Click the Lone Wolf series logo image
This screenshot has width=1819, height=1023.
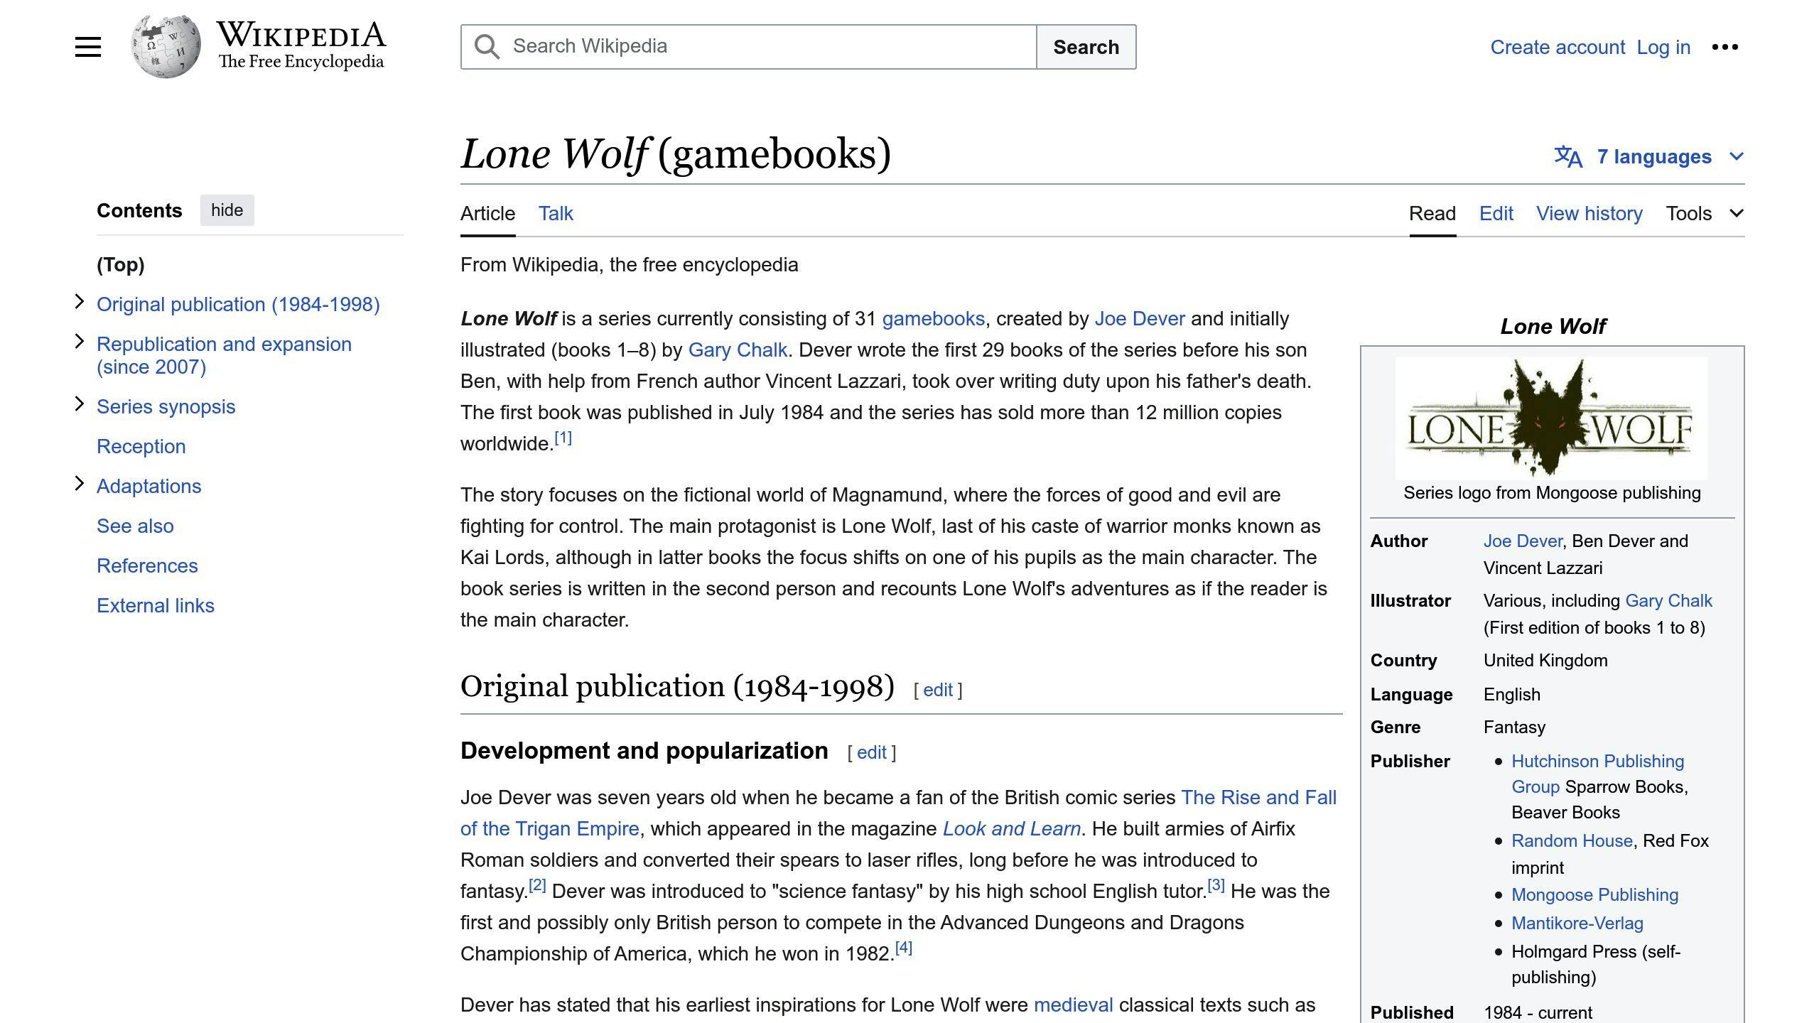[1552, 418]
